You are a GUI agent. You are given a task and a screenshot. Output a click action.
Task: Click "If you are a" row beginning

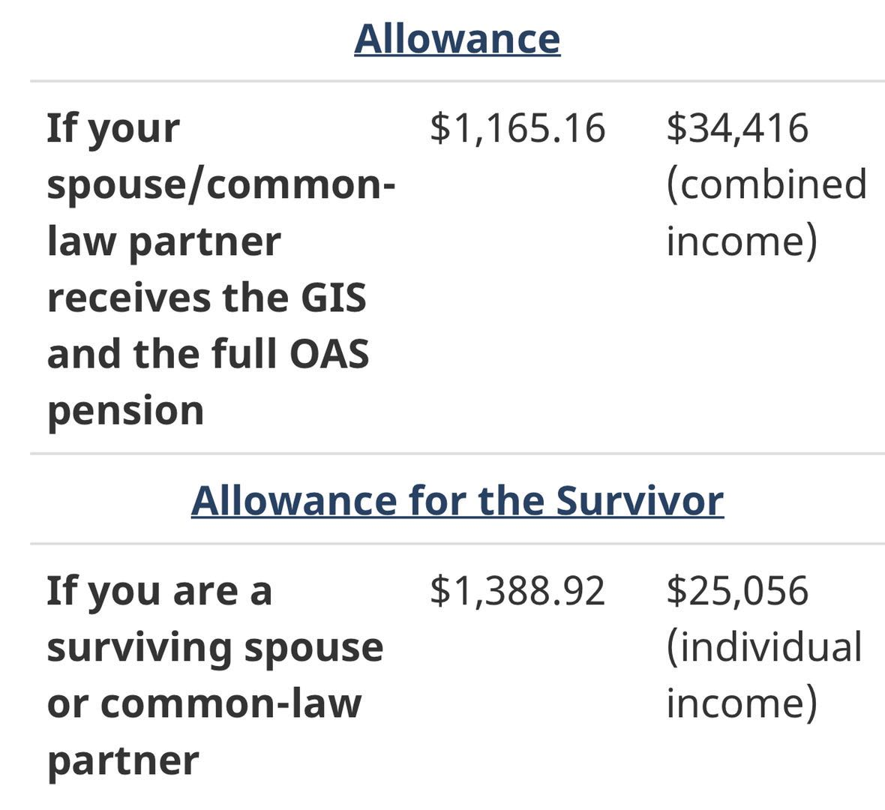click(x=159, y=591)
